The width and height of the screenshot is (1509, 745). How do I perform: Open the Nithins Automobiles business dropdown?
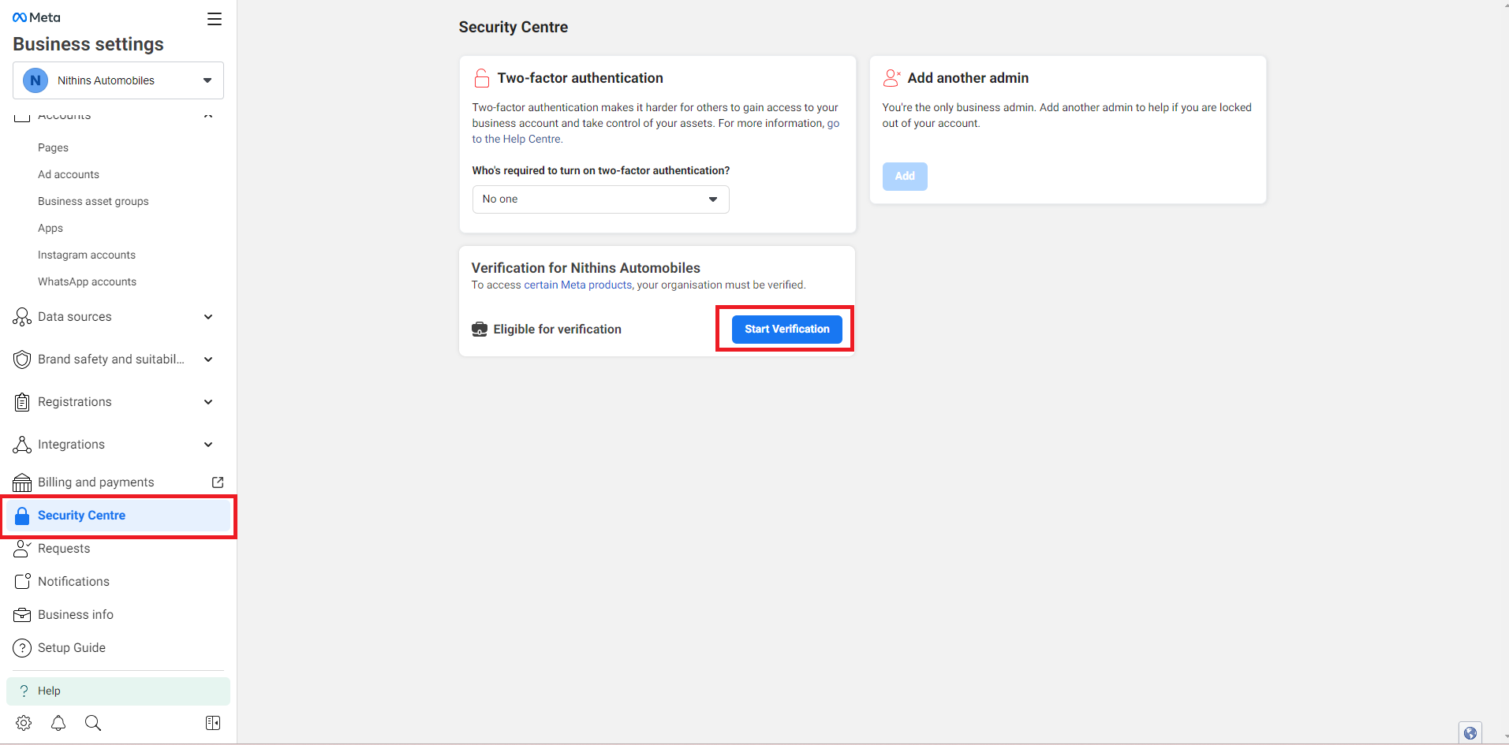coord(118,80)
